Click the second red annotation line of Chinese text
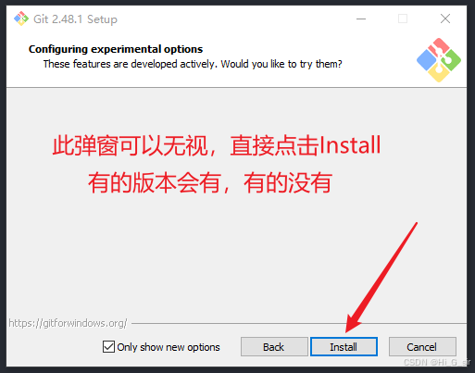Viewport: 475px width, 373px height. pyautogui.click(x=210, y=183)
